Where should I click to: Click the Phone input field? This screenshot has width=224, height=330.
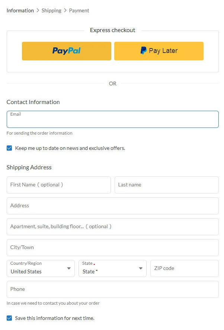coord(112,289)
